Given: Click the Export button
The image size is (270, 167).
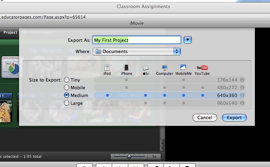Looking at the screenshot, I should click(x=234, y=117).
